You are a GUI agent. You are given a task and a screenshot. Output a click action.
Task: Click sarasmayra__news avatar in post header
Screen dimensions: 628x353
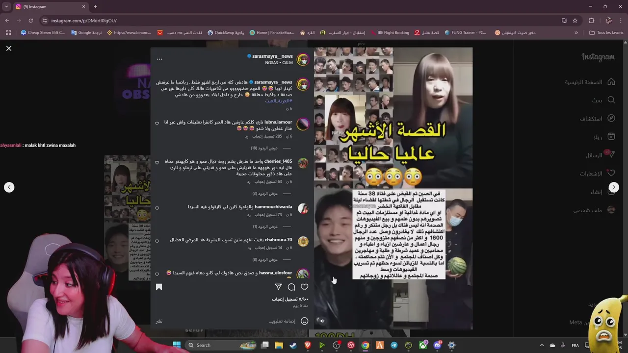click(x=303, y=60)
